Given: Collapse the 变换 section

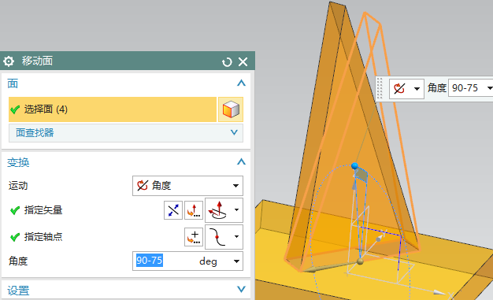Looking at the screenshot, I should (x=241, y=161).
